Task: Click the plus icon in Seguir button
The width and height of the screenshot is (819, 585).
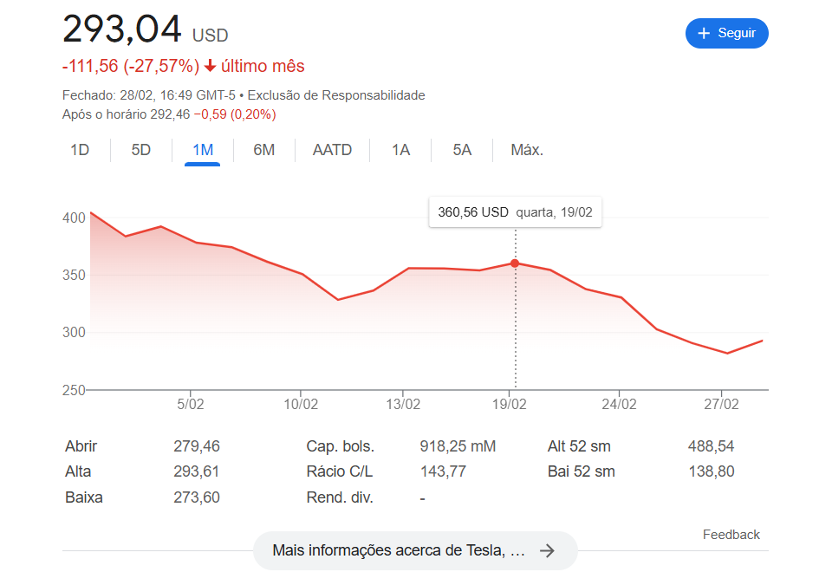Action: click(x=704, y=34)
